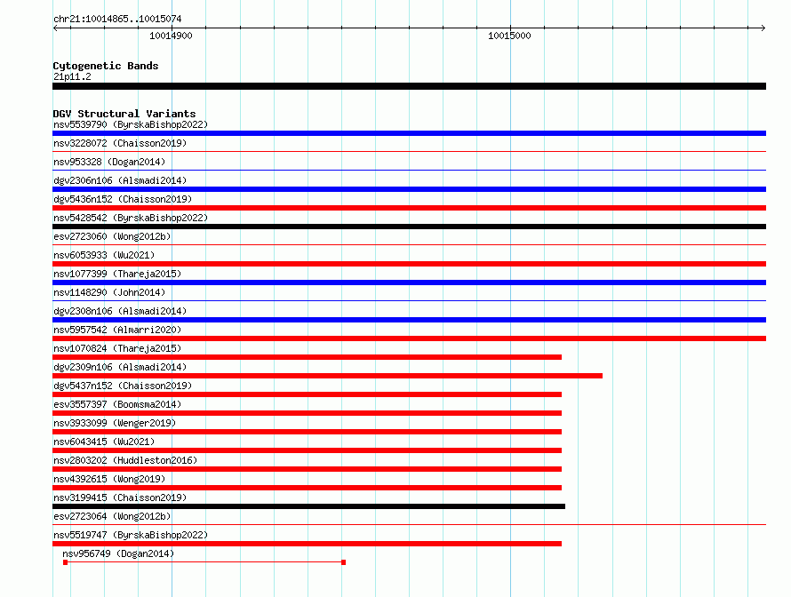Screen dimensions: 791x597
Task: Click the left end square of nsv956749
Action: tap(66, 562)
